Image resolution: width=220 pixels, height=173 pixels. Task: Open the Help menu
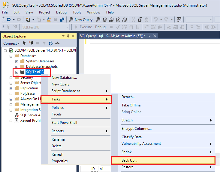click(x=110, y=12)
